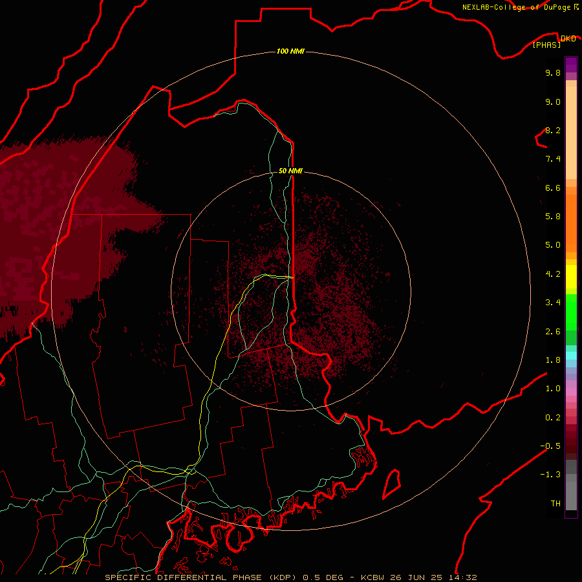Click the 2.6 value on the color scale
The image size is (582, 582).
[x=553, y=331]
